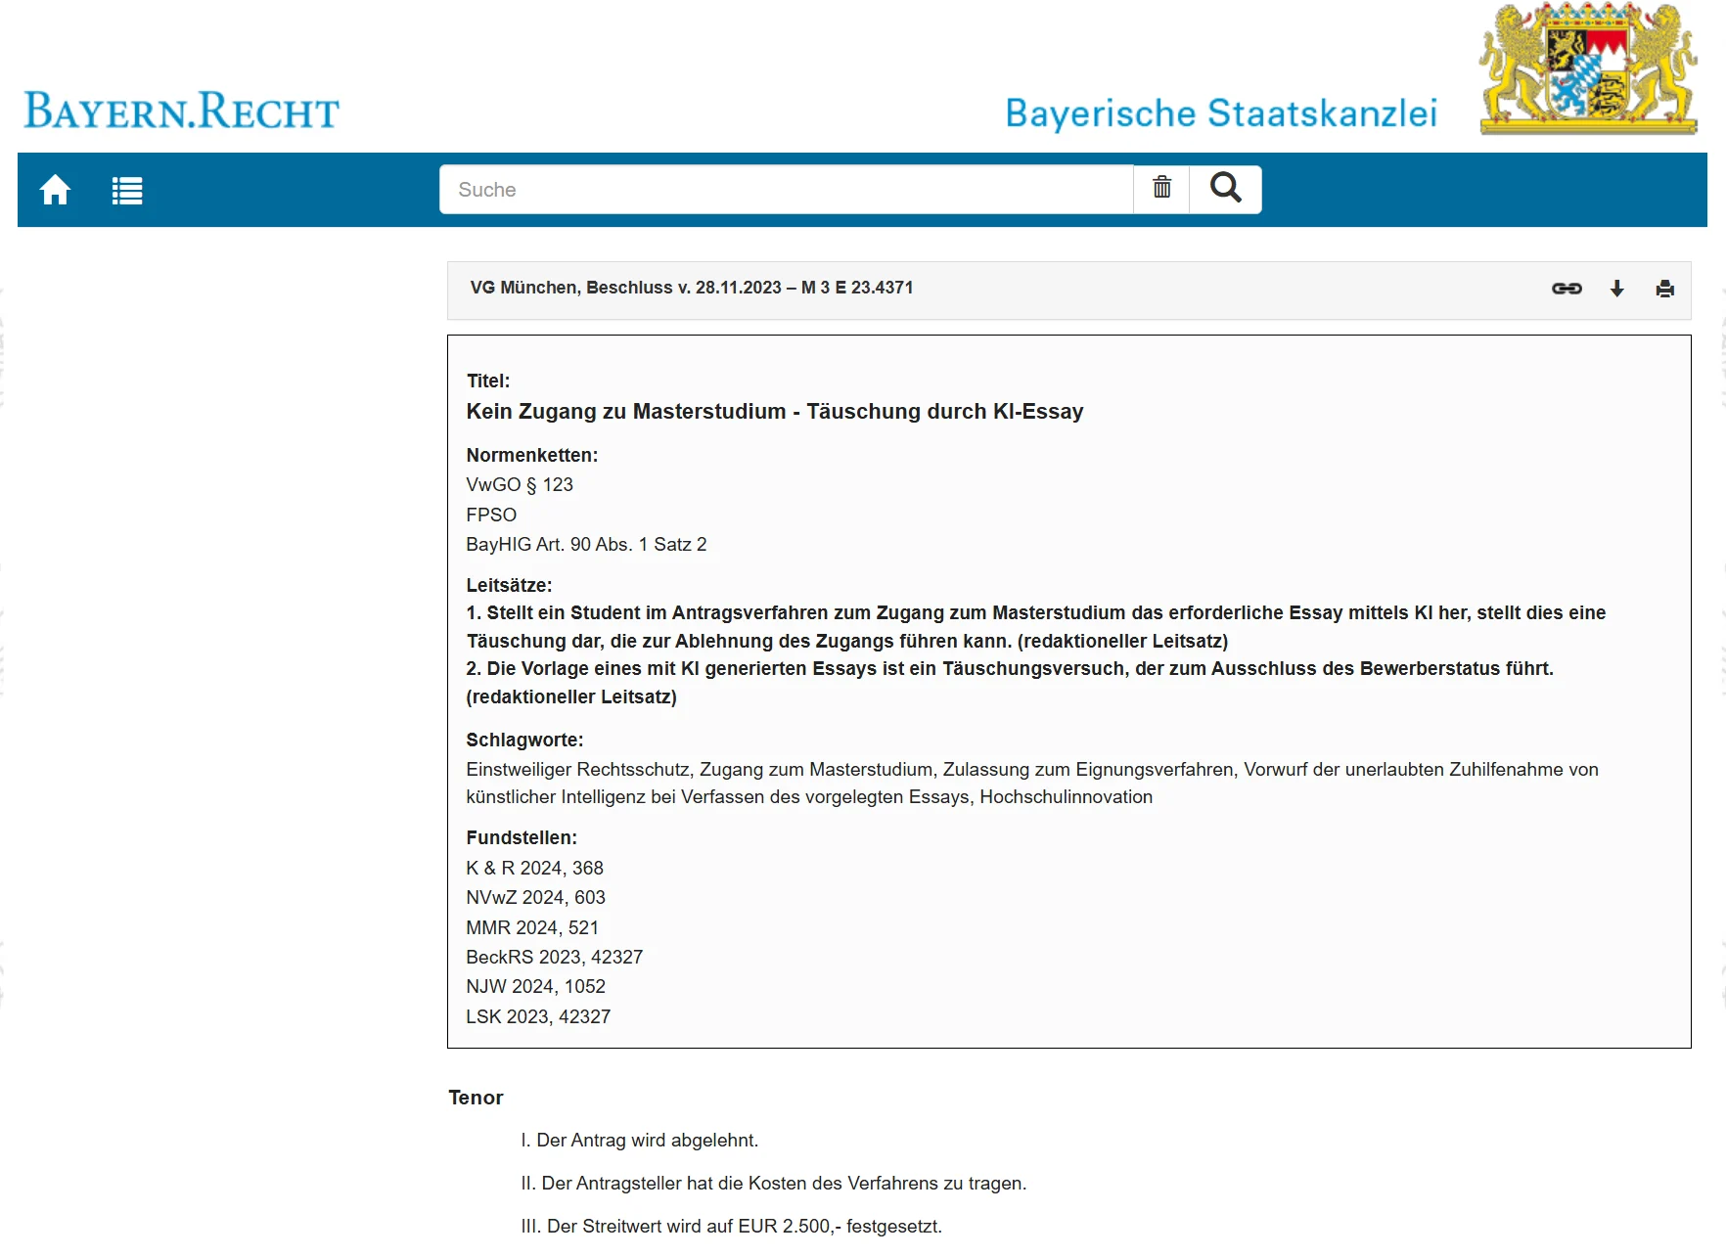Select the VG München Beschluss heading
Image resolution: width=1726 pixels, height=1257 pixels.
(x=691, y=288)
